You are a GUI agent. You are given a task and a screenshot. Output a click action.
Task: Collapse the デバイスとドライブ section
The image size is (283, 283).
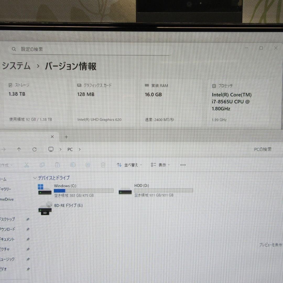pos(35,178)
